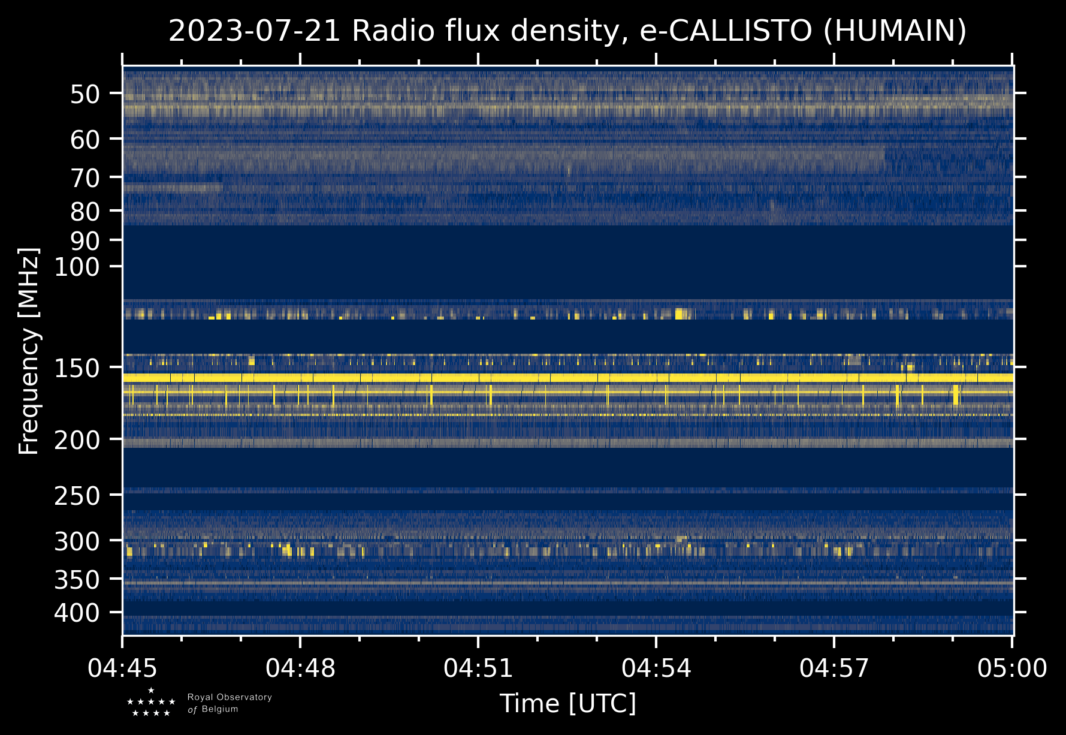Click the 200 MHz frequency tick label
This screenshot has height=735, width=1066.
coord(77,440)
